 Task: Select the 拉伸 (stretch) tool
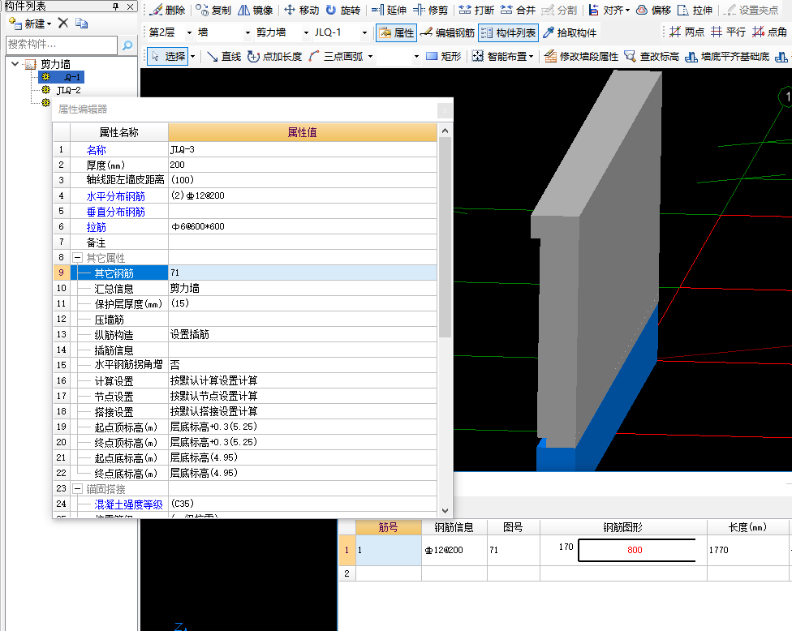pyautogui.click(x=695, y=10)
